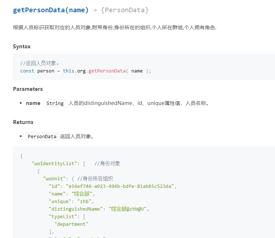Viewport: 275px width, 238px height.
Task: Click the method description paragraph text
Action: (x=115, y=27)
